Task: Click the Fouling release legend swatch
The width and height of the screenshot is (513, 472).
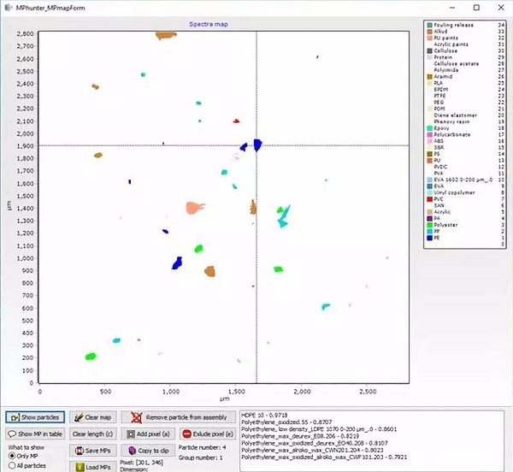Action: tap(429, 26)
